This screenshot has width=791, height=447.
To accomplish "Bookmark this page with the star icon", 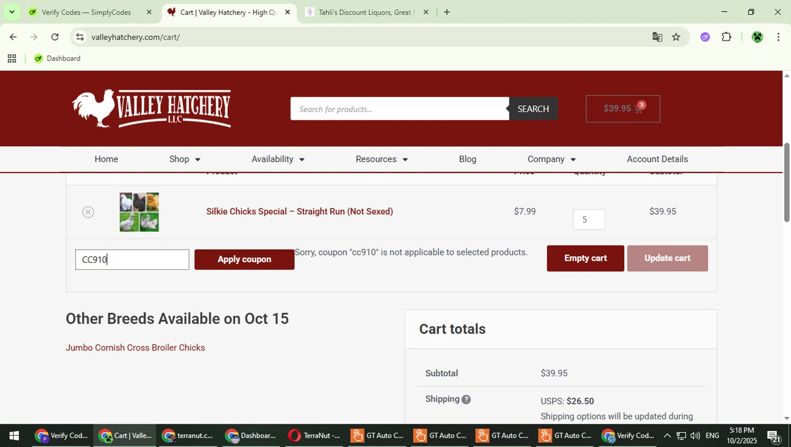I will 676,37.
